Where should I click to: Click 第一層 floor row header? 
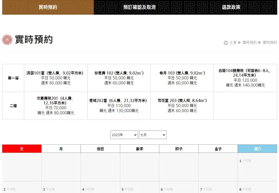coord(13,78)
